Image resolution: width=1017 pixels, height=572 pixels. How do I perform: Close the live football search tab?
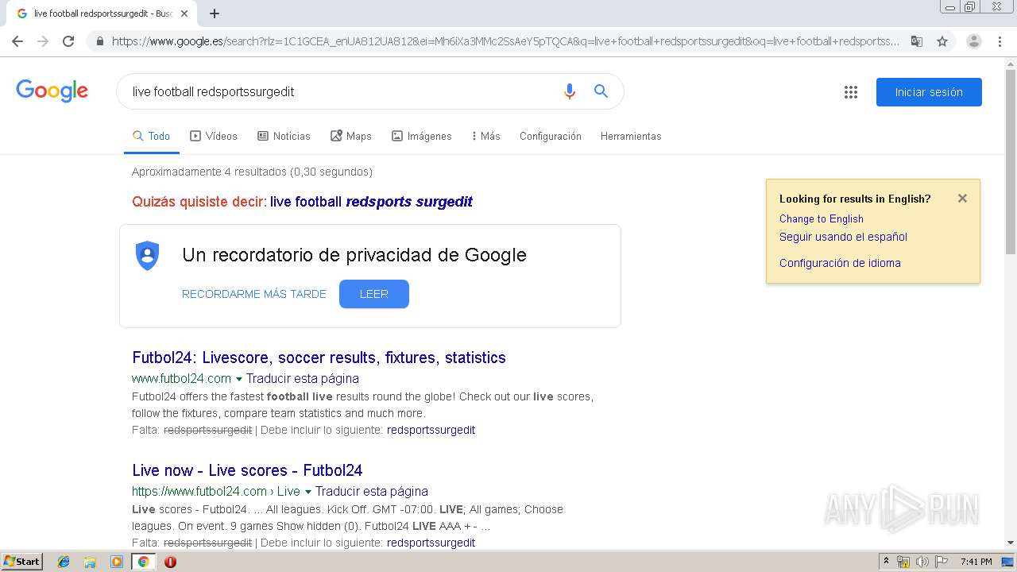(x=184, y=14)
